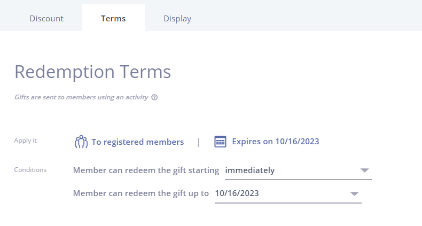Open the "To registered members" link
Viewport: 422px width, 226px height.
click(x=137, y=142)
